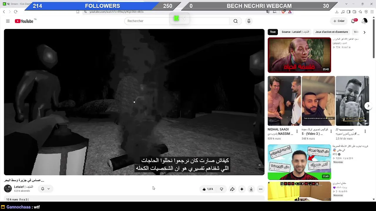Open more actions ellipsis under the video

point(261,189)
